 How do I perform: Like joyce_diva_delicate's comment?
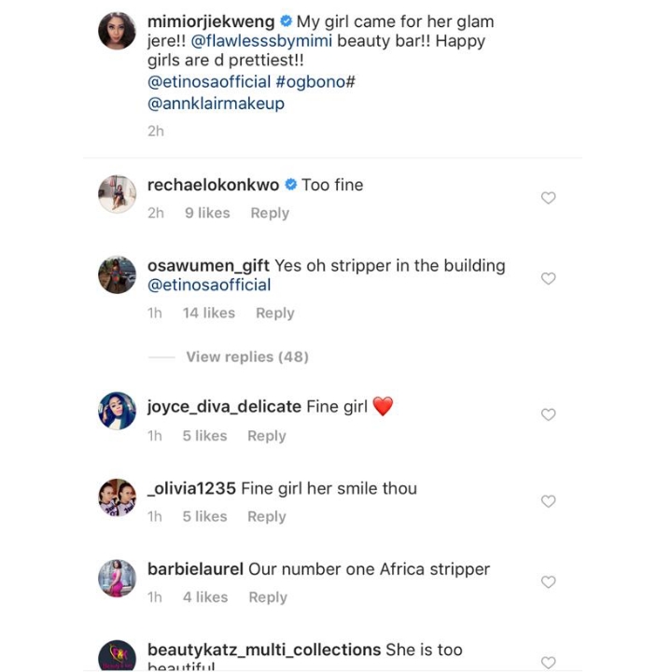549,414
